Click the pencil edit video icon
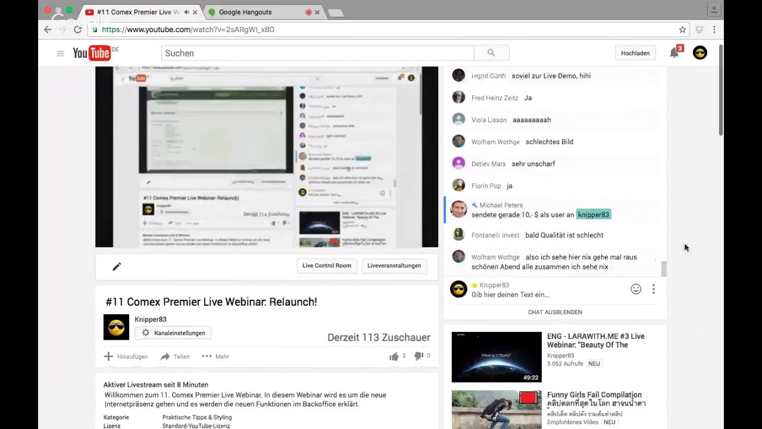The height and width of the screenshot is (429, 762). point(117,266)
